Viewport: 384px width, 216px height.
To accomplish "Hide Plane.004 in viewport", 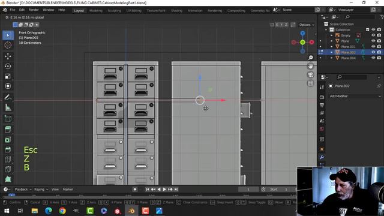I will (x=373, y=58).
